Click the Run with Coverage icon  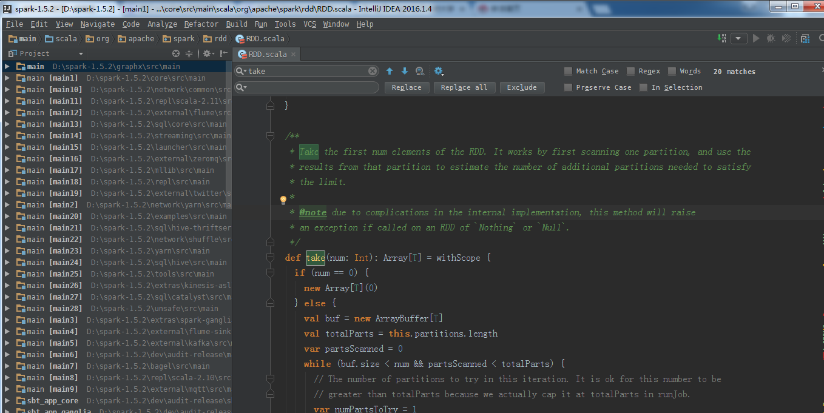tap(786, 38)
